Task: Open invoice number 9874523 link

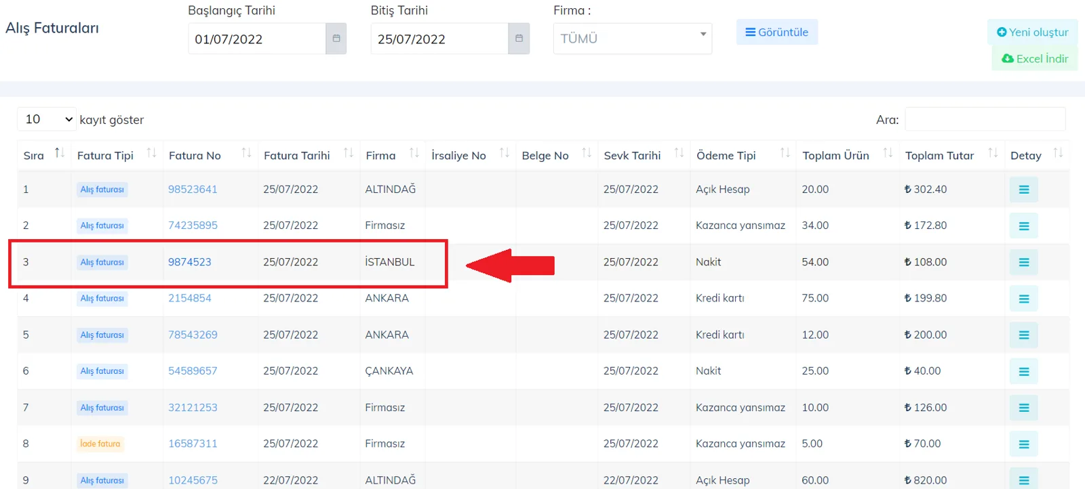Action: point(190,262)
